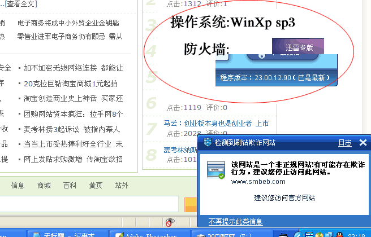Switch to DOCUMENT (E:) taskbar window
The image size is (371, 237).
232,234
